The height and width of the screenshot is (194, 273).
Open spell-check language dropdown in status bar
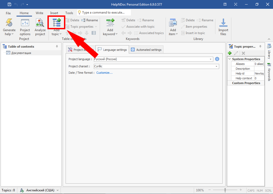click(58, 190)
